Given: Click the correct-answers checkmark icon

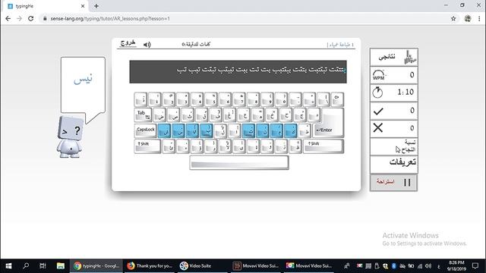Looking at the screenshot, I should pos(378,111).
